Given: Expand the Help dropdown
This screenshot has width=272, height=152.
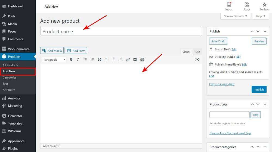Looking at the screenshot, I should [261, 16].
